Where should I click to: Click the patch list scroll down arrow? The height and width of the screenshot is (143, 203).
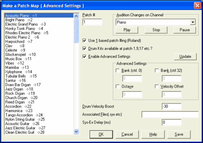coord(76,132)
